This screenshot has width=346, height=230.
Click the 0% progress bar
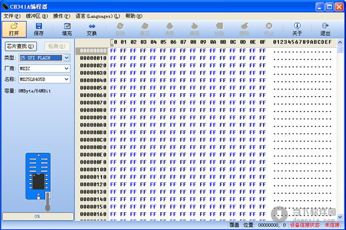(37, 216)
